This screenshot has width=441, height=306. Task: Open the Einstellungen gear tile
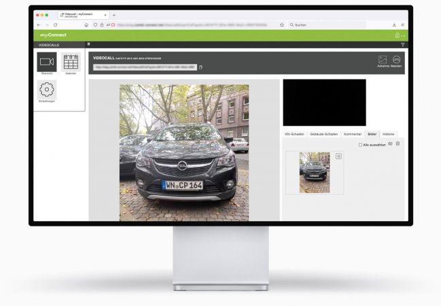pyautogui.click(x=47, y=90)
